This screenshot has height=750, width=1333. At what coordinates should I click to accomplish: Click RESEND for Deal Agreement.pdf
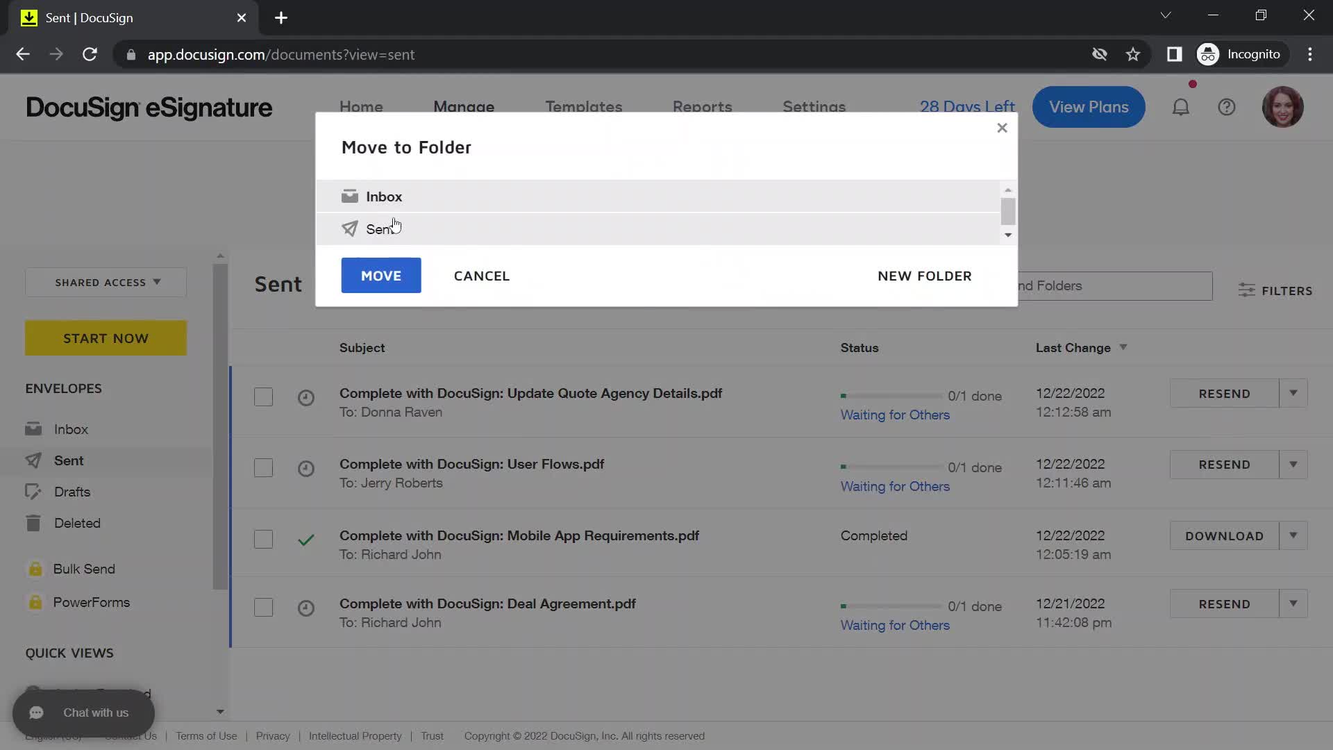click(x=1224, y=604)
